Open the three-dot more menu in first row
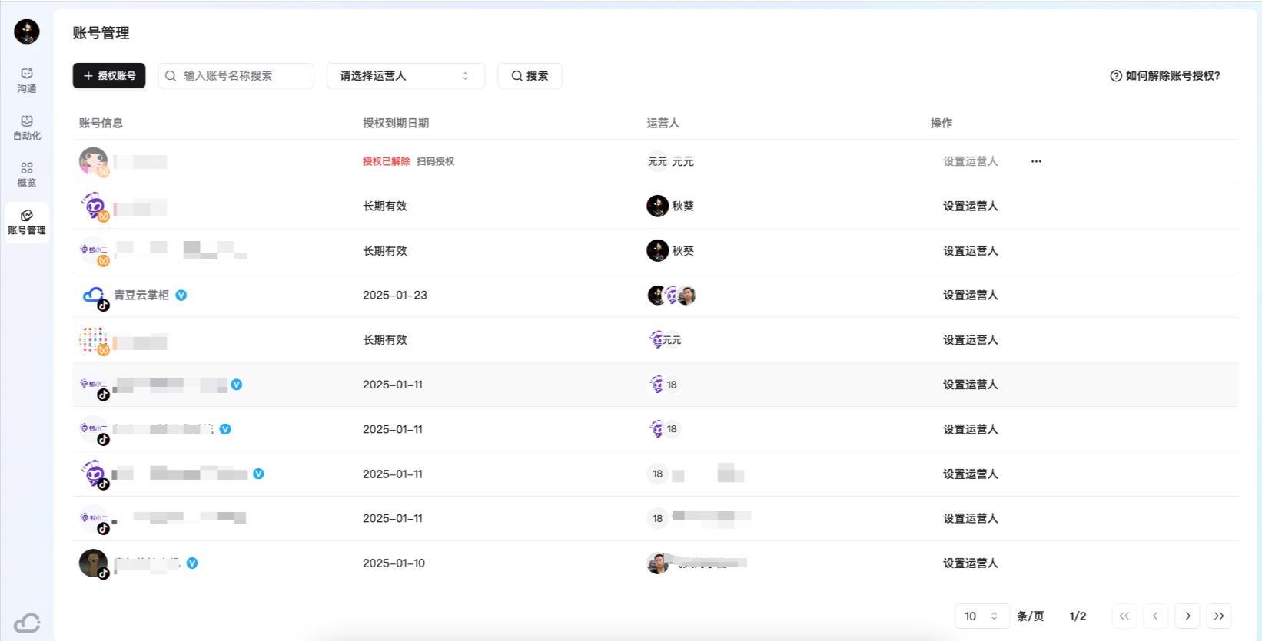This screenshot has width=1262, height=641. [x=1036, y=161]
